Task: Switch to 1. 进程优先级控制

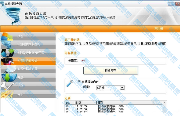Action: (x=28, y=45)
